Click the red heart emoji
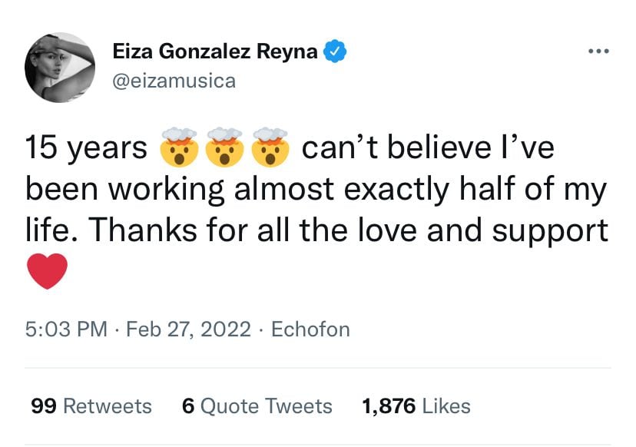This screenshot has width=636, height=447. coord(47,272)
